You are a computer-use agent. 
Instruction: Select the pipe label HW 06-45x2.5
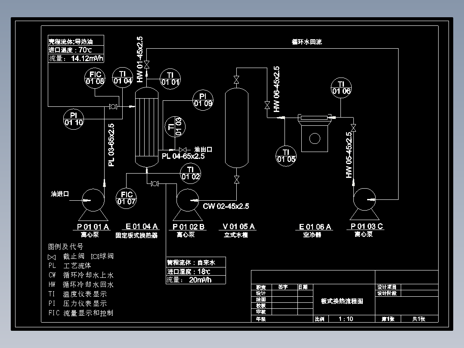276,89
